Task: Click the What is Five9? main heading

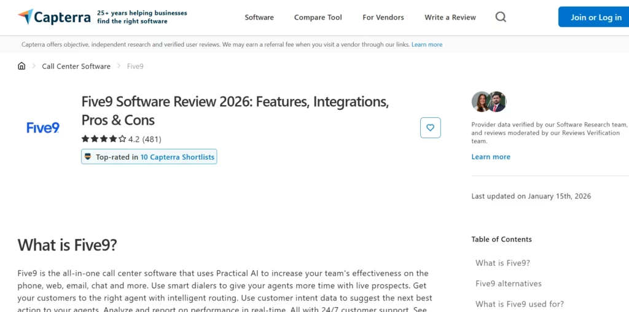Action: pyautogui.click(x=68, y=244)
